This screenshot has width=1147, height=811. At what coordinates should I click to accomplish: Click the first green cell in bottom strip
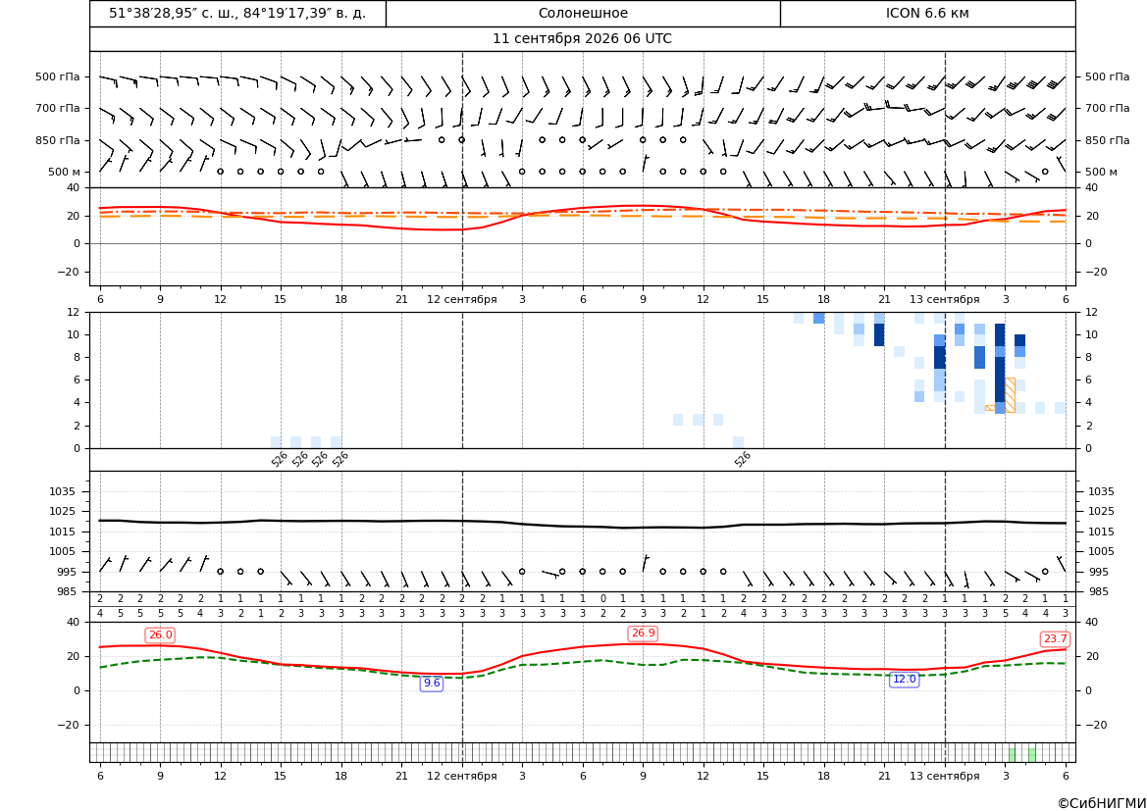pyautogui.click(x=1012, y=754)
